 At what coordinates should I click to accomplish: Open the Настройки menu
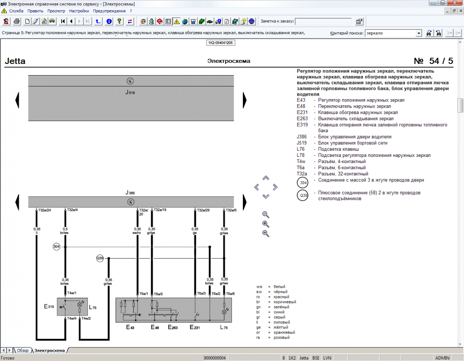click(x=79, y=11)
